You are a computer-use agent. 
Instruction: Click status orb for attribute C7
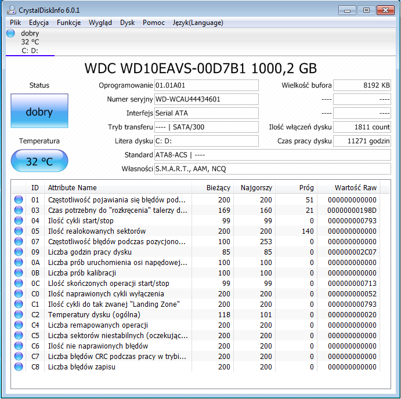[19, 356]
